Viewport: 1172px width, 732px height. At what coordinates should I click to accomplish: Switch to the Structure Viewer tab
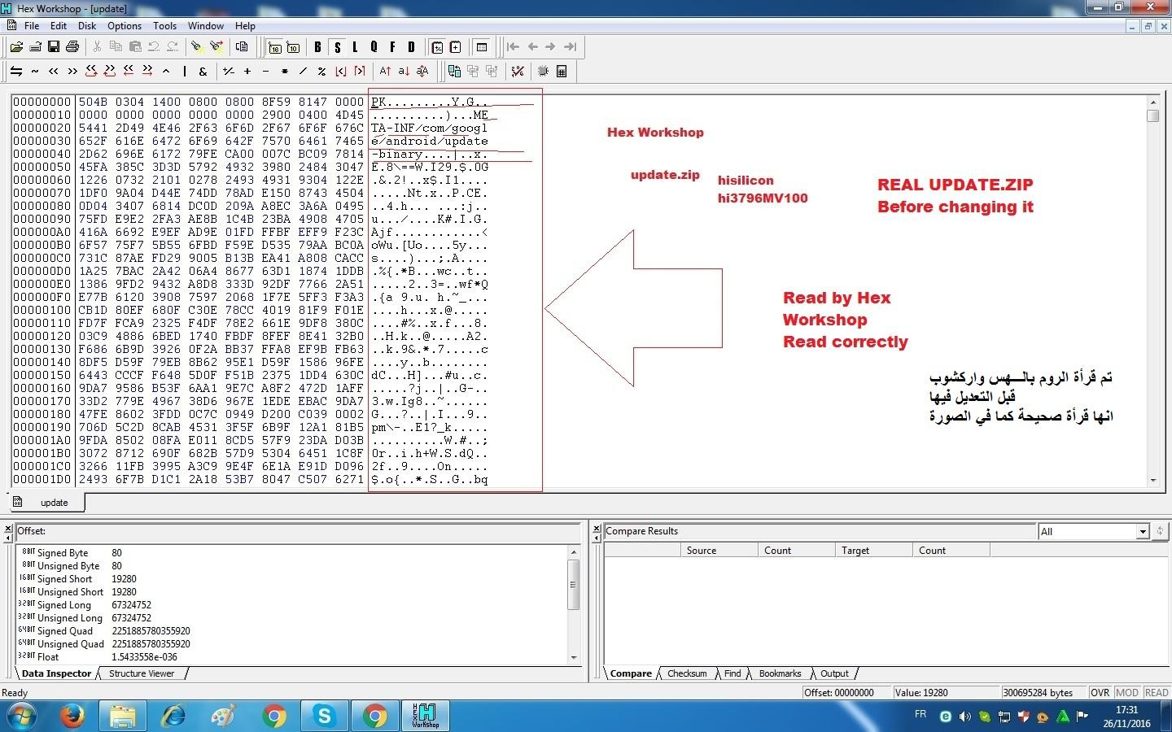pyautogui.click(x=142, y=673)
